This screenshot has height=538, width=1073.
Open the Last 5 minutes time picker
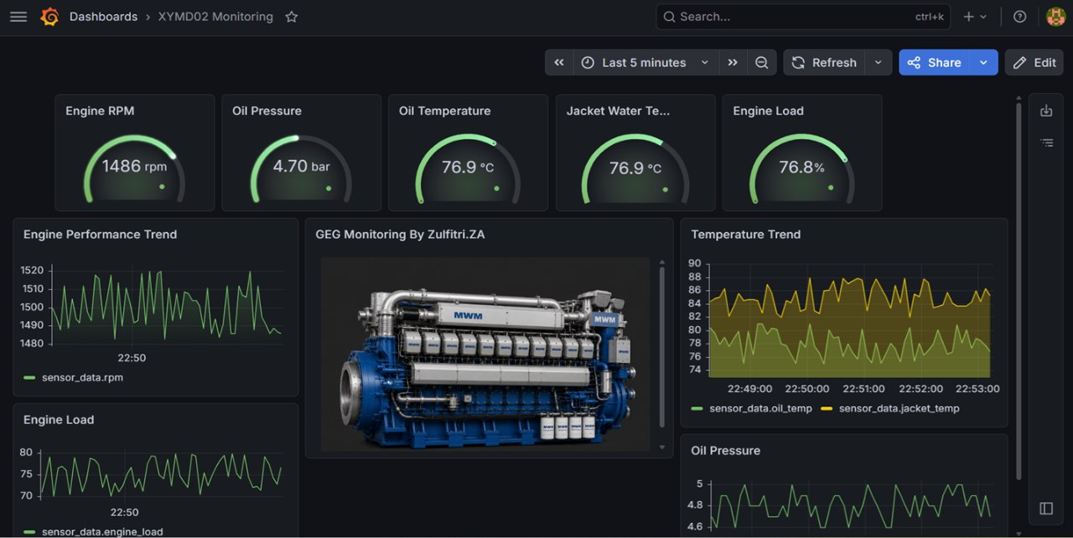645,63
